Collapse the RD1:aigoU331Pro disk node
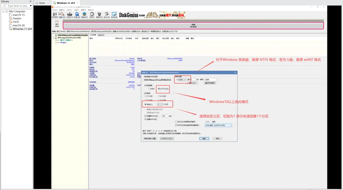This screenshot has width=343, height=190. click(x=54, y=37)
